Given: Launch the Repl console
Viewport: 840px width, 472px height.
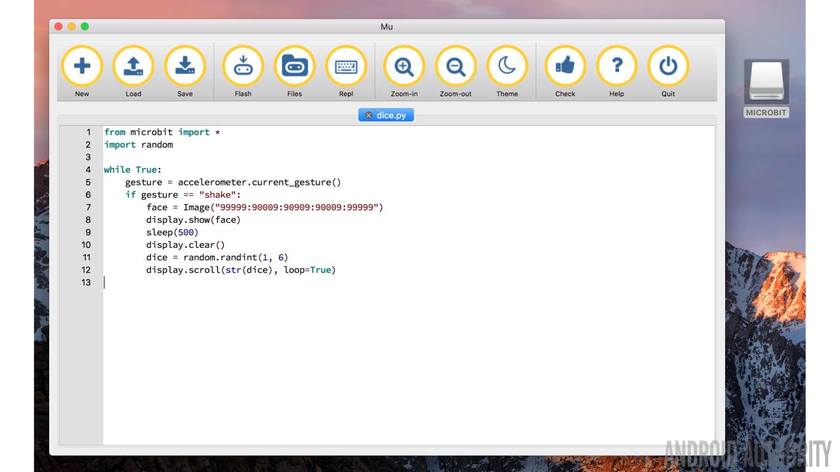Looking at the screenshot, I should pyautogui.click(x=346, y=66).
